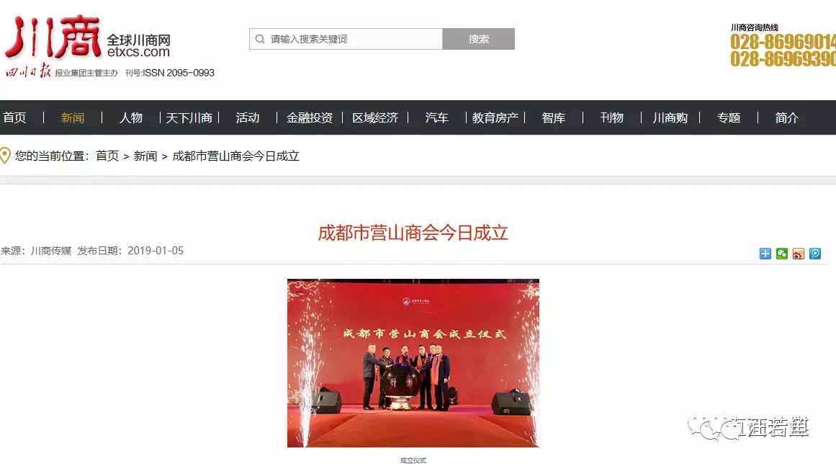Select 川商购 in the navigation bar
Viewport: 836px width, 464px height.
[670, 118]
